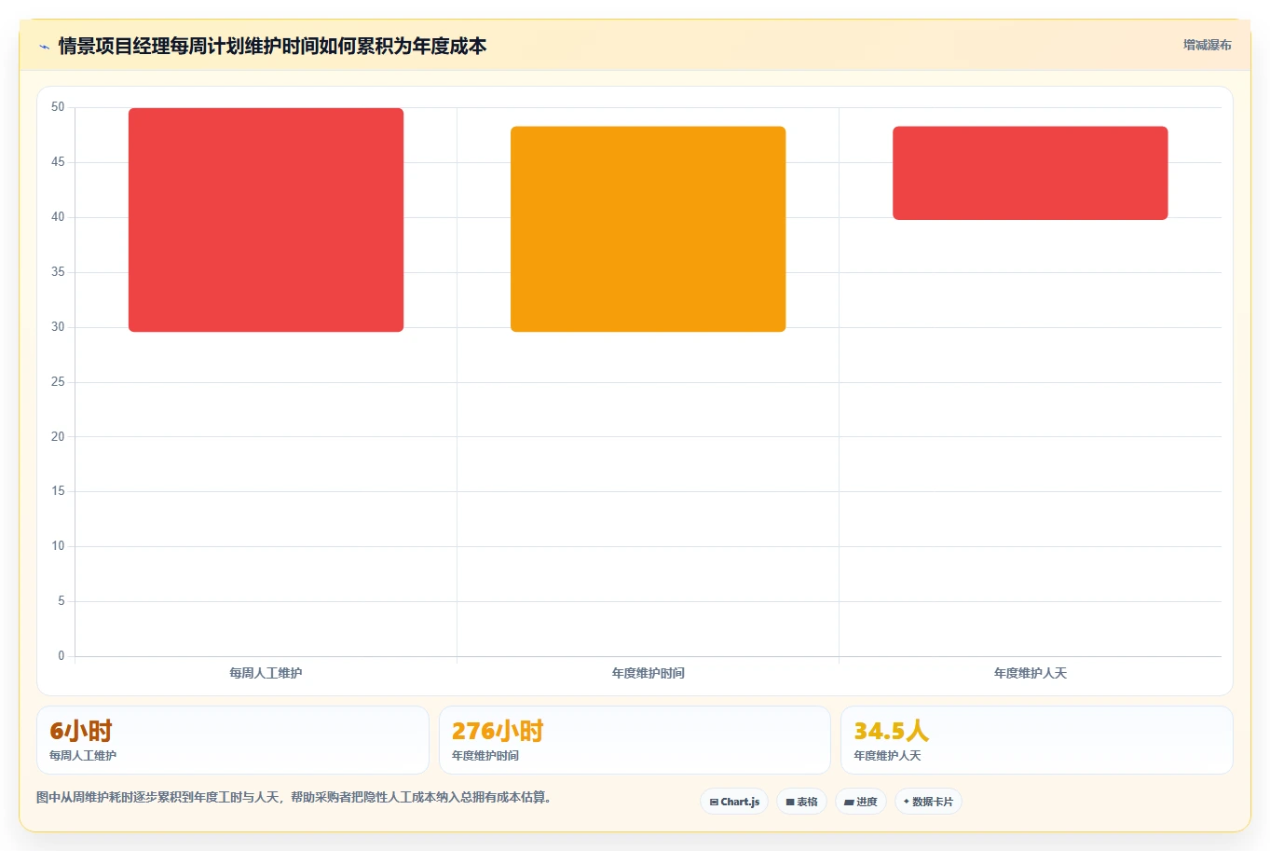Image resolution: width=1270 pixels, height=851 pixels.
Task: Click the y-axis value 35
Action: coord(58,272)
